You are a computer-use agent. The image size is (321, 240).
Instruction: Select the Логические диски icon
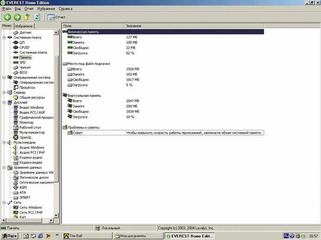tap(16, 178)
